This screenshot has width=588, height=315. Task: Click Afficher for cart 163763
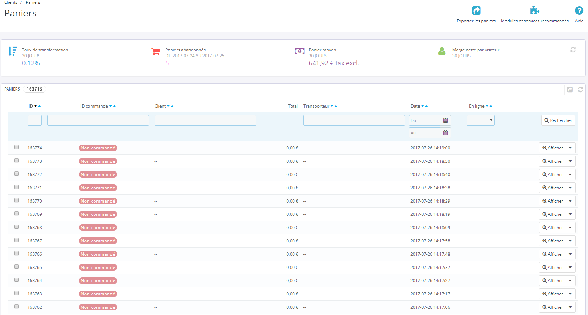553,294
